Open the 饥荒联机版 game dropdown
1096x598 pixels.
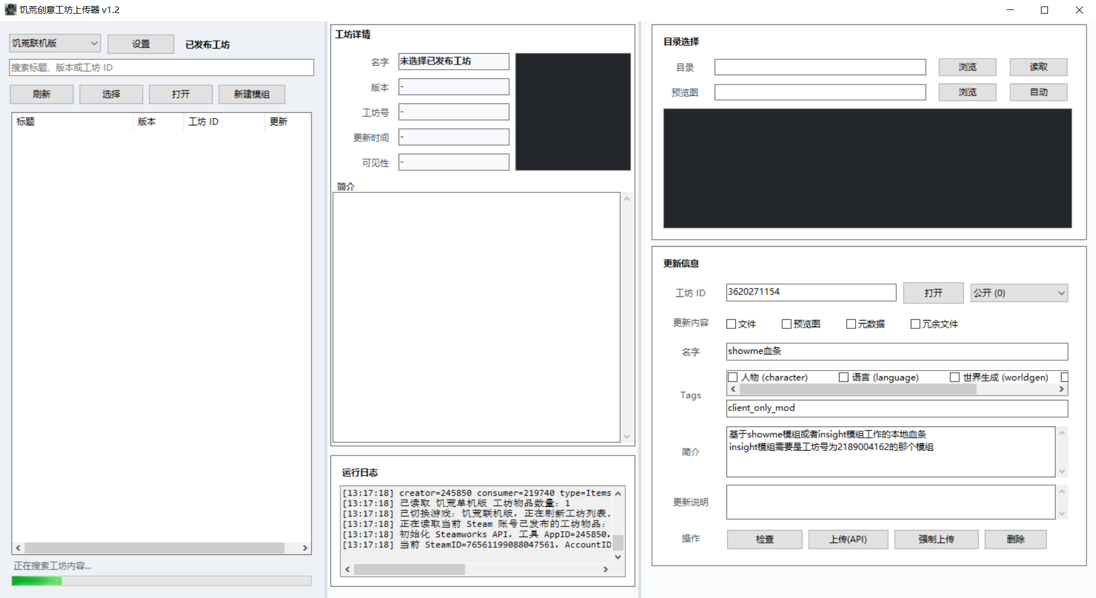pyautogui.click(x=54, y=43)
